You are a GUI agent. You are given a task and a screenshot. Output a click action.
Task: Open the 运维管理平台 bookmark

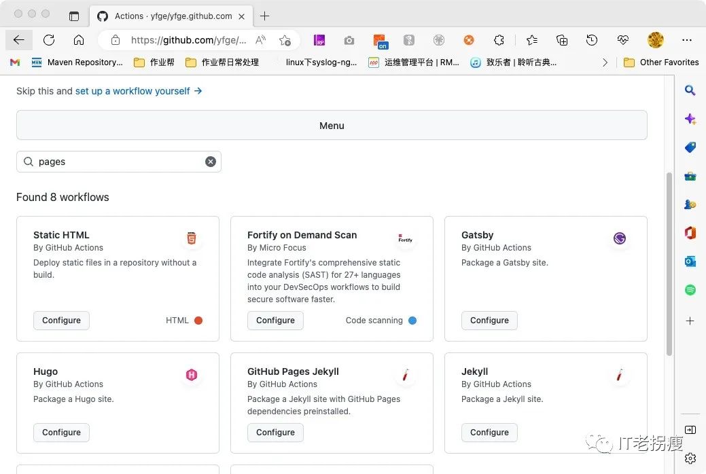pos(414,62)
